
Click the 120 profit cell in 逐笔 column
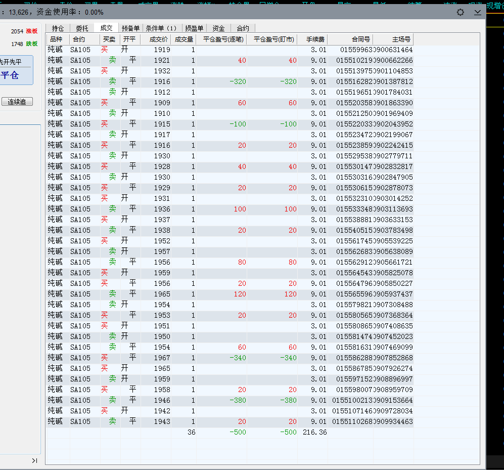240,294
